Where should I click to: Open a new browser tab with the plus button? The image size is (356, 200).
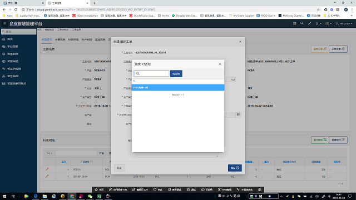pos(94,3)
